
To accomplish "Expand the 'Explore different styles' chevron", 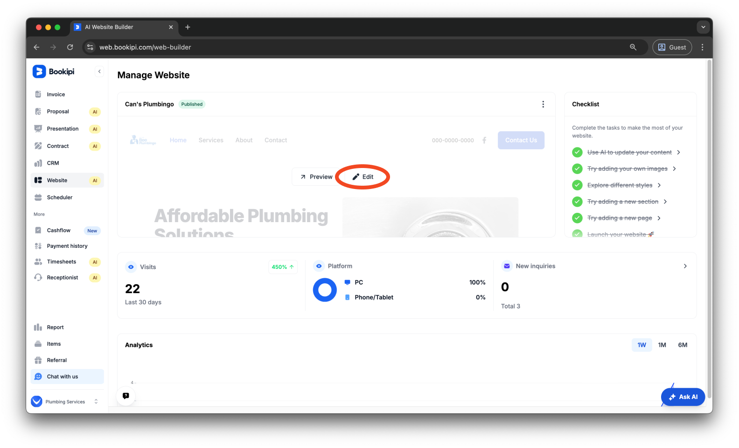I will 659,185.
